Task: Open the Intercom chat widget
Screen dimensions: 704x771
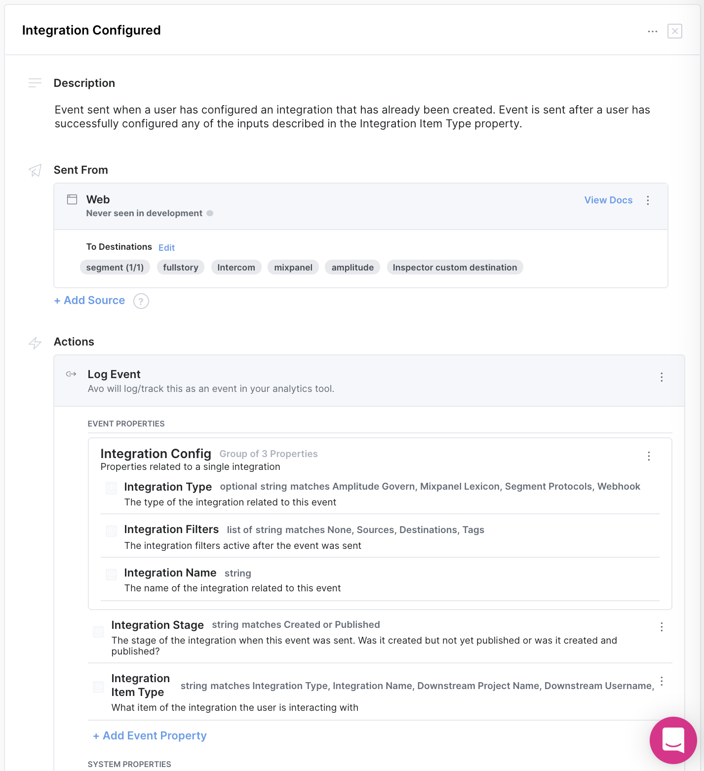Action: (x=673, y=739)
